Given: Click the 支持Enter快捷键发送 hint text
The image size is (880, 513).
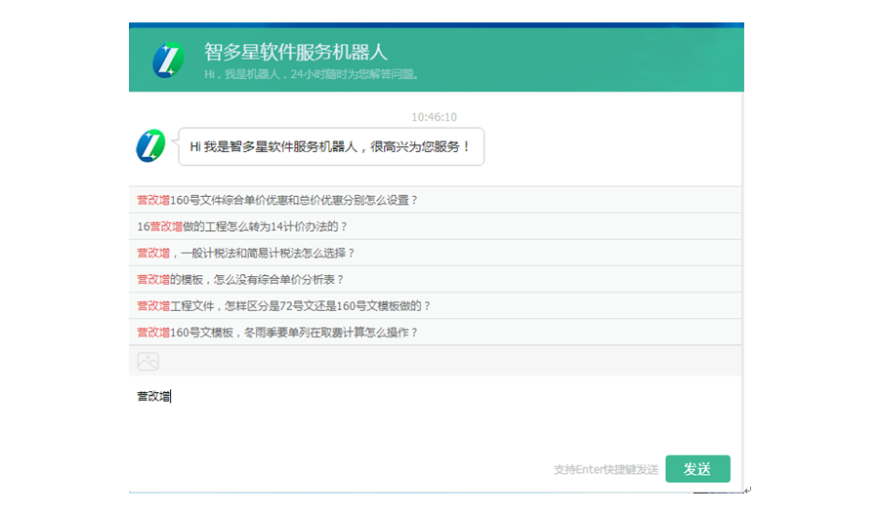Looking at the screenshot, I should click(606, 470).
